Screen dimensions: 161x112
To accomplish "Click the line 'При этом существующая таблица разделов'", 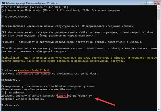I will pyautogui.click(x=48, y=36).
